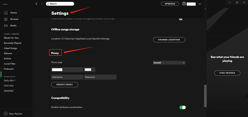
Task: Click the New Playlist label
Action: (15, 114)
